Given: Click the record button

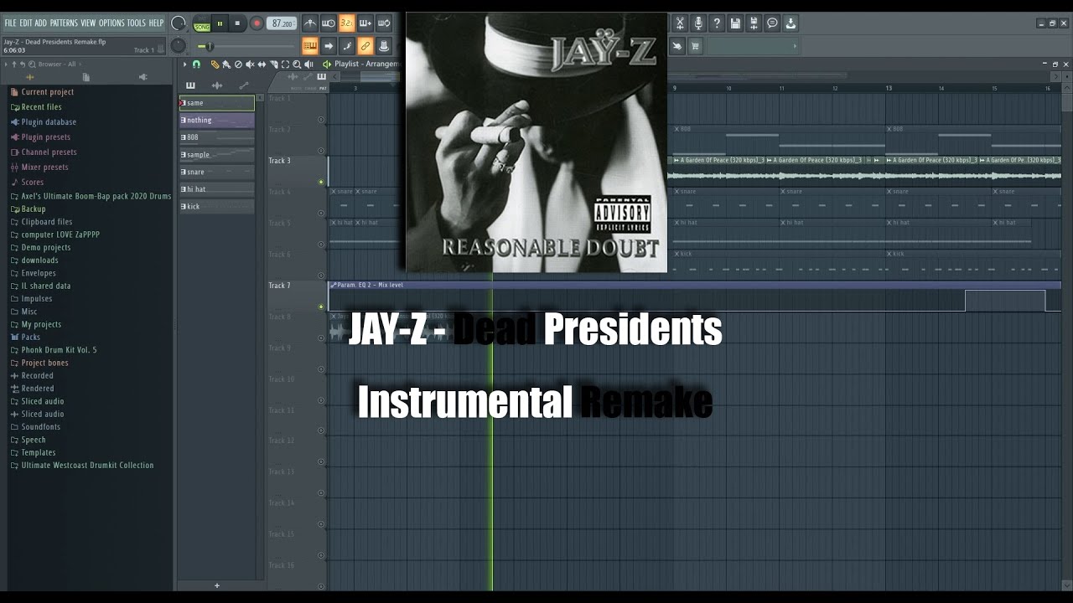Looking at the screenshot, I should pos(257,23).
